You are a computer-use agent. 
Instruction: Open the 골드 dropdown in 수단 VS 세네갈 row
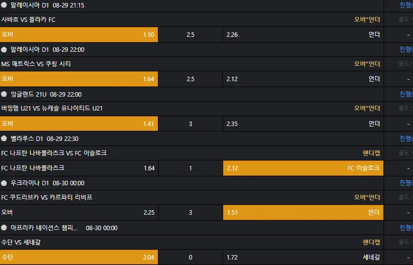click(x=406, y=242)
